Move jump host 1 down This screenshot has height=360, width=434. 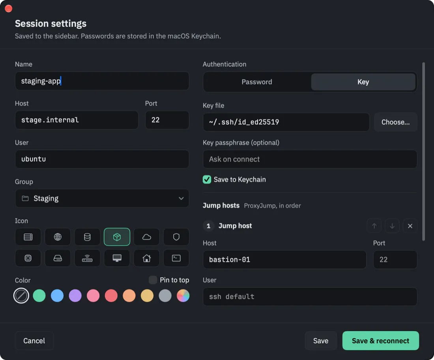tap(392, 226)
